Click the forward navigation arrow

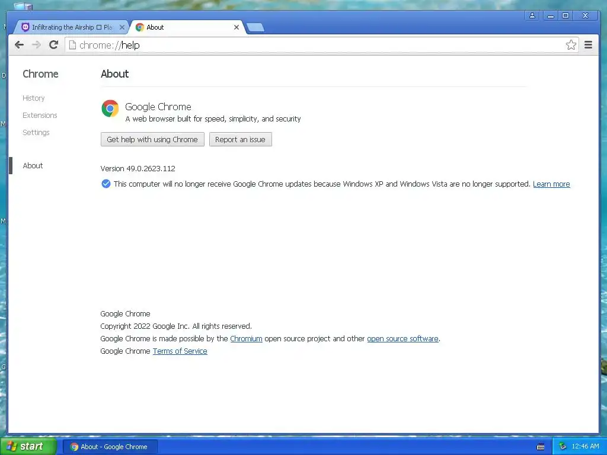36,45
